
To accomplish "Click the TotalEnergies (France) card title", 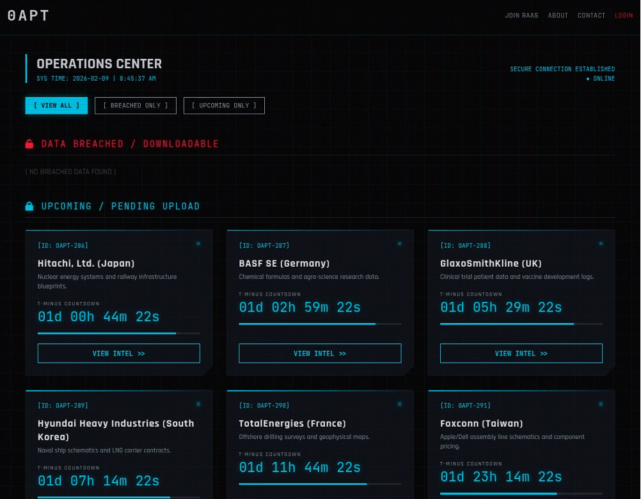I will 292,424.
